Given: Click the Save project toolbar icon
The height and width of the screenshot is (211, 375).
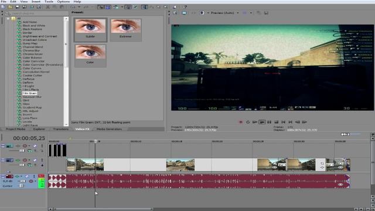Looking at the screenshot, I should [17, 7].
